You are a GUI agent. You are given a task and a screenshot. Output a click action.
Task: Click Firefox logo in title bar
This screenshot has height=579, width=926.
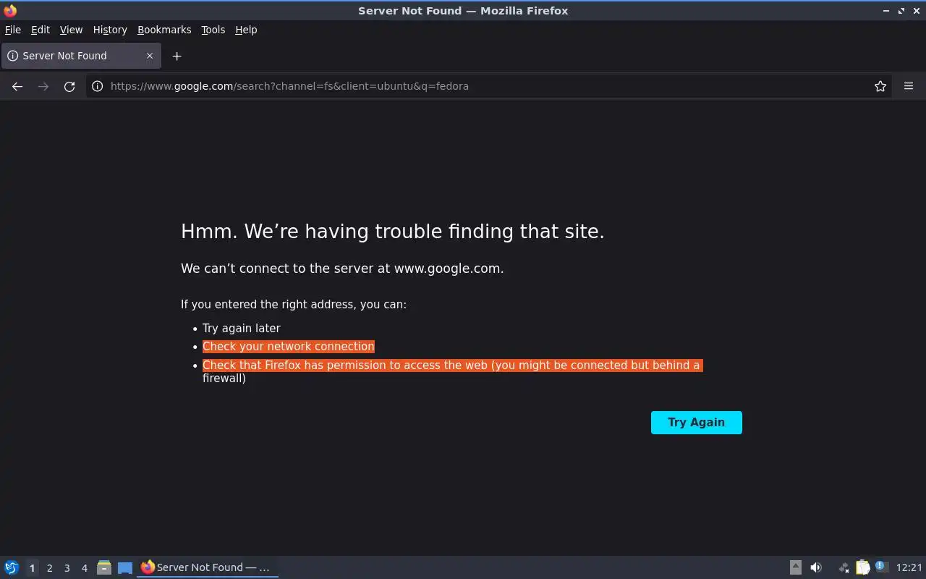[10, 10]
